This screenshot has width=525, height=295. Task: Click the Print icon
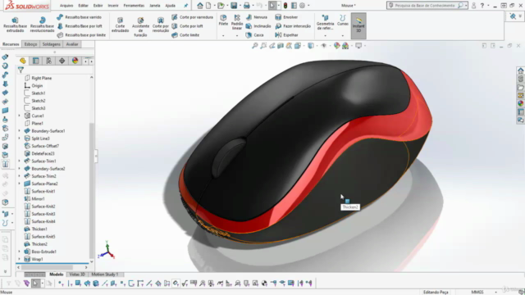click(247, 6)
